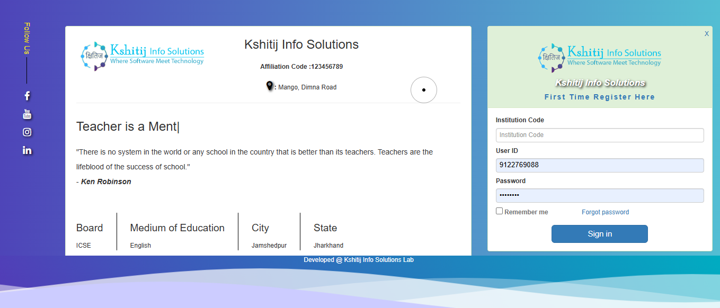Viewport: 720px width, 308px height.
Task: Click the 'Jamshedpur' city value
Action: tap(269, 246)
